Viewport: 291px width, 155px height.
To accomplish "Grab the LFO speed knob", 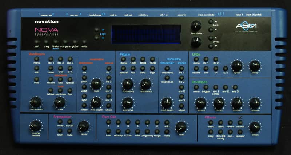I will tap(237, 66).
